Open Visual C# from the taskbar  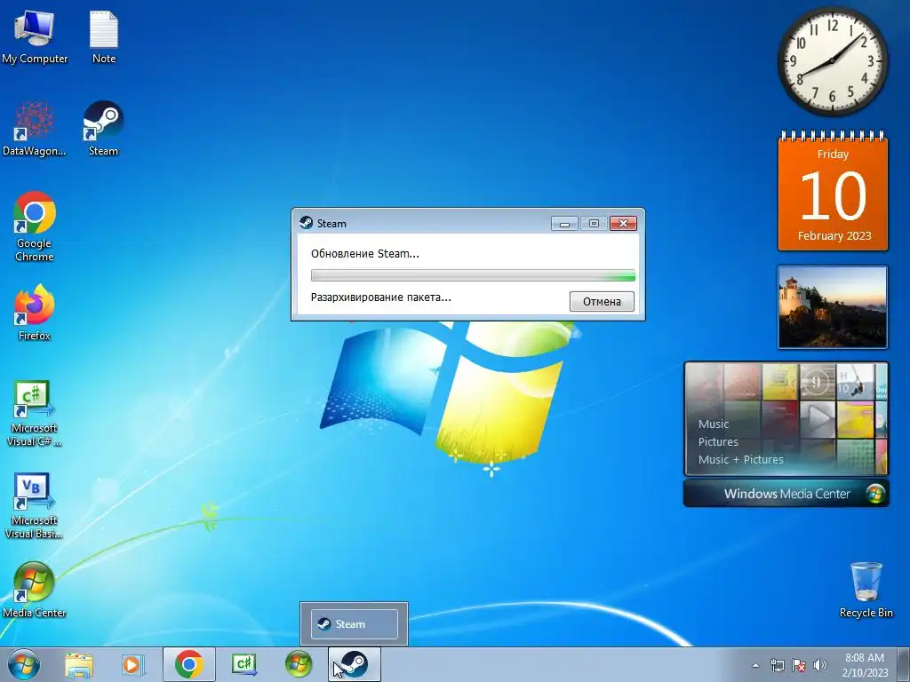(x=243, y=664)
